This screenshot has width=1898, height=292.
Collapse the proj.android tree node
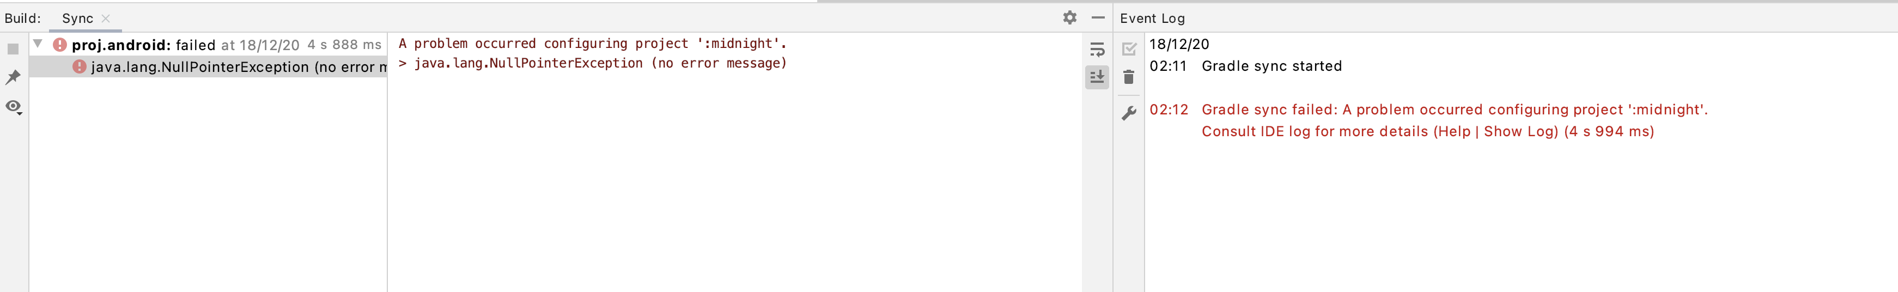pyautogui.click(x=38, y=44)
